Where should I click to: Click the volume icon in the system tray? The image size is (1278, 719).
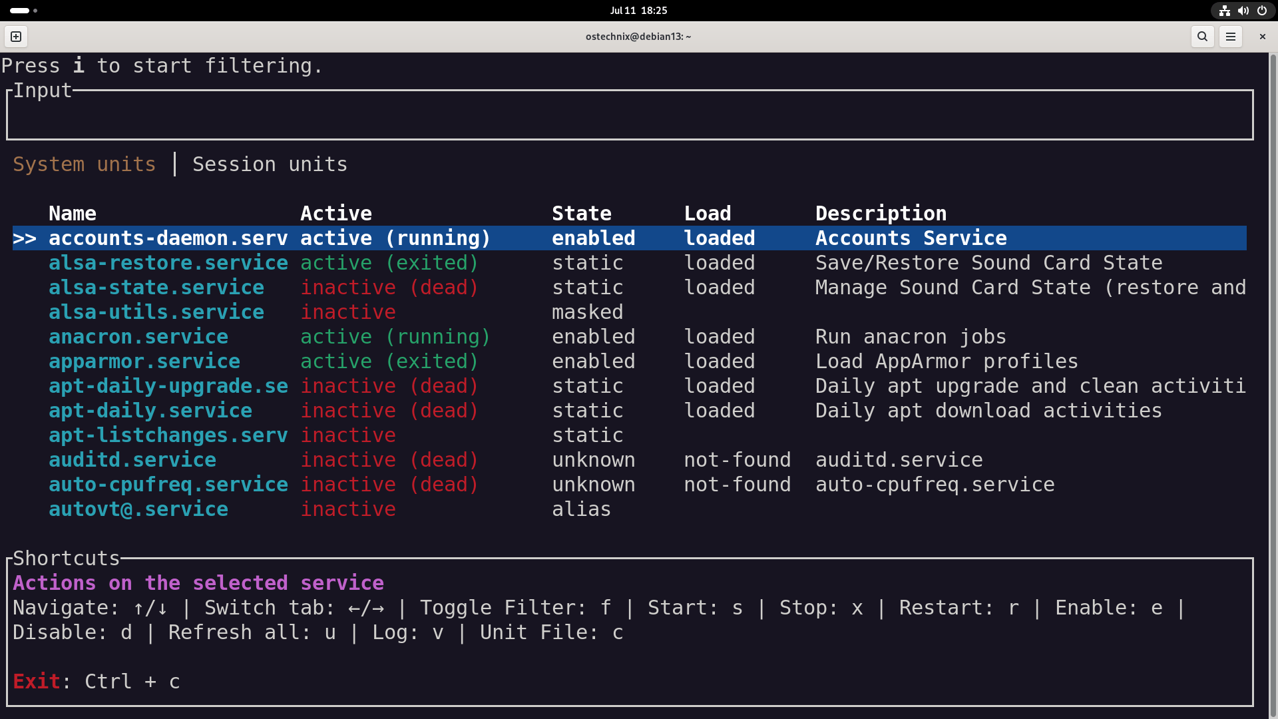(1243, 11)
